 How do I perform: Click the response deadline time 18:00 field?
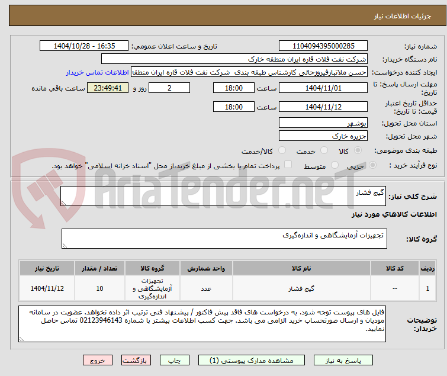(x=234, y=88)
